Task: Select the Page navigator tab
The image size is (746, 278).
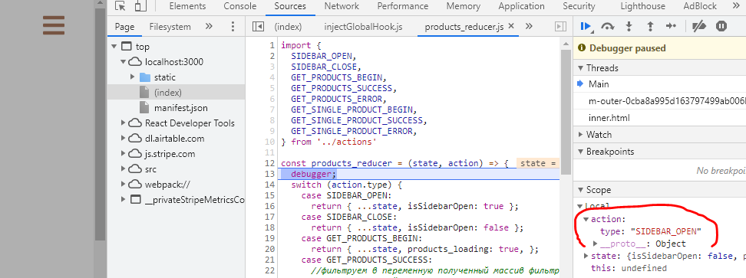Action: 124,27
